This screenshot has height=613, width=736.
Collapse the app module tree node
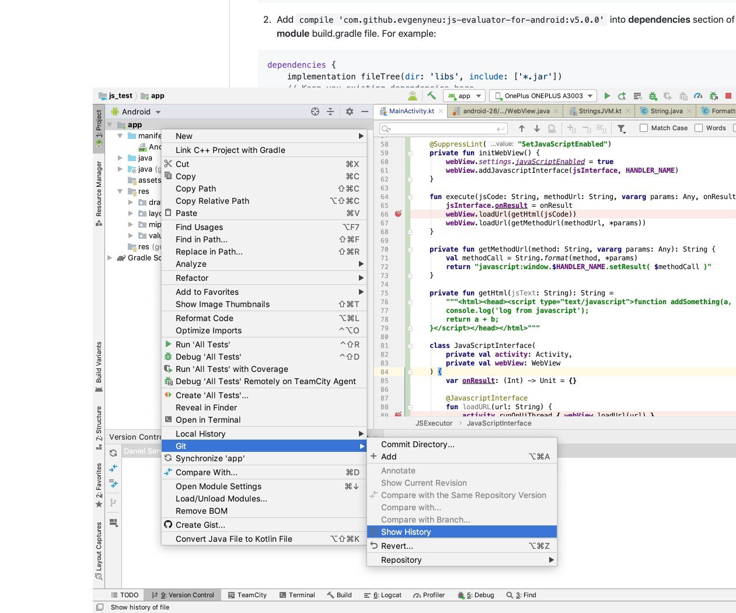[110, 125]
